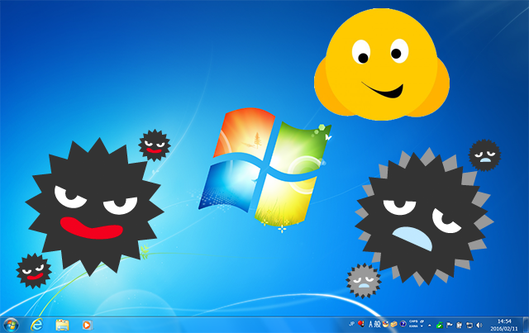Open the network status tray icon
This screenshot has width=529, height=333.
click(x=469, y=326)
